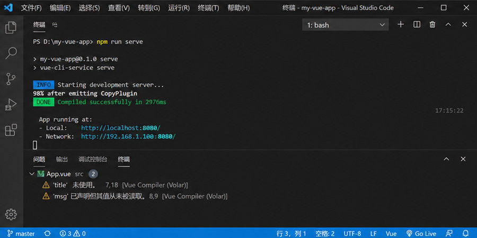Split the terminal pane
This screenshot has width=477, height=238.
tap(417, 24)
